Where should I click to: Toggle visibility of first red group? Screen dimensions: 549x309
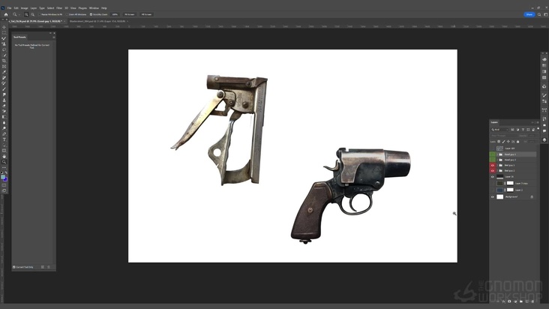tap(493, 165)
